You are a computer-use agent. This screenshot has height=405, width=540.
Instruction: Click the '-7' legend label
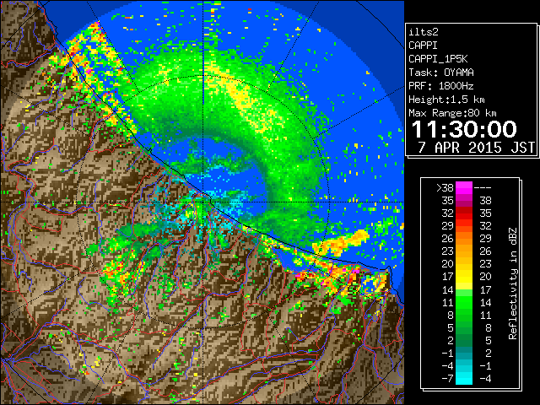447,379
